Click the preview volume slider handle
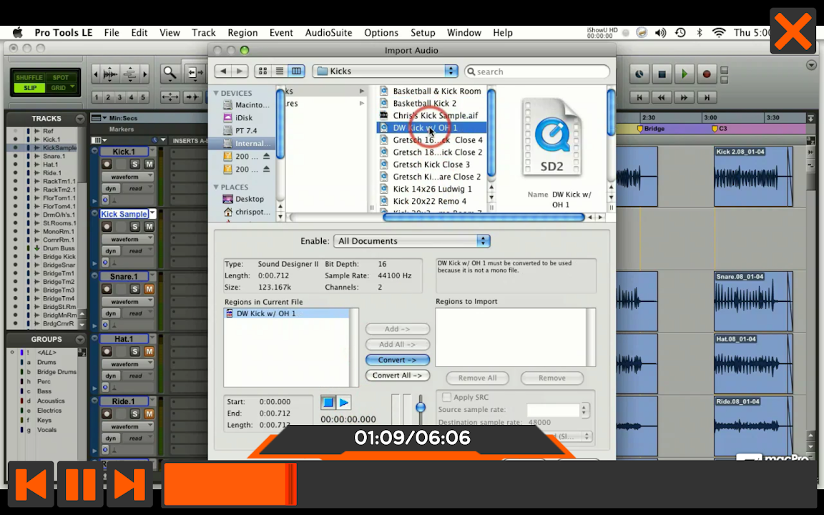Image resolution: width=824 pixels, height=515 pixels. 421,407
